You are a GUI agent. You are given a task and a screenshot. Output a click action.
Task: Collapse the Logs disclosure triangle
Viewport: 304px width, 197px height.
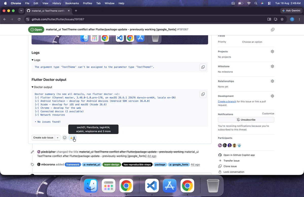(x=33, y=60)
